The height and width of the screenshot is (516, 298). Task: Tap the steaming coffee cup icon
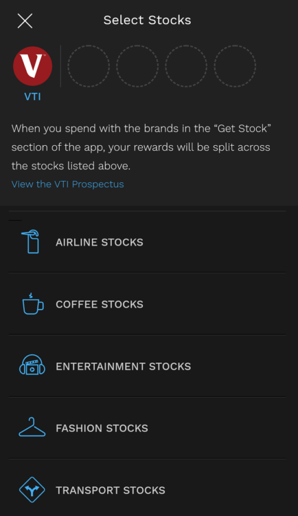pos(32,303)
